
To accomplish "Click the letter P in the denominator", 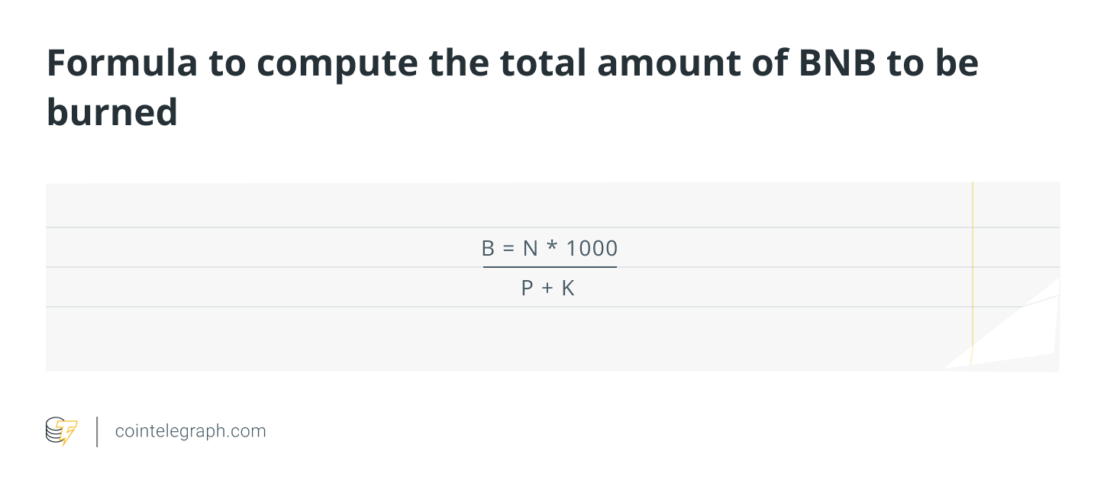I will coord(528,288).
